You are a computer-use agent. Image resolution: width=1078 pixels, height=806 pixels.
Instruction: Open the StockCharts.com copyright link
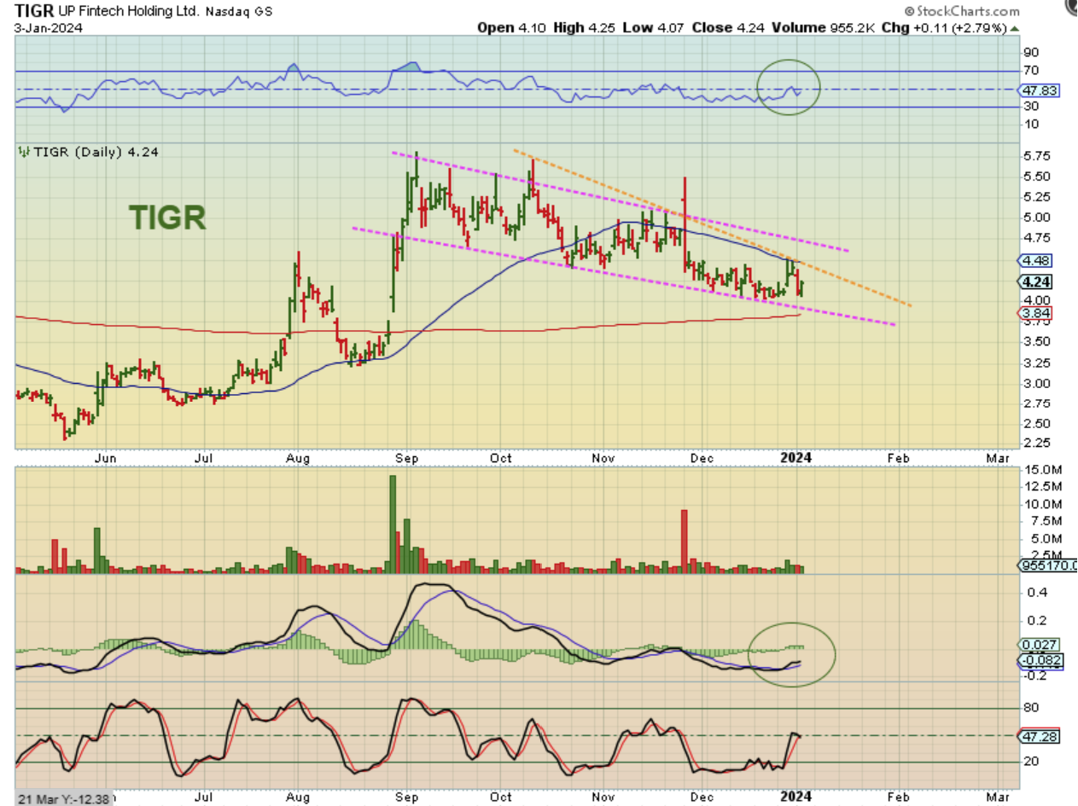coord(961,11)
